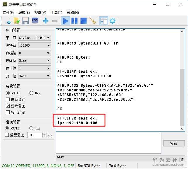
Task: Open the serial port COM12 dropdown
Action: tap(35, 38)
